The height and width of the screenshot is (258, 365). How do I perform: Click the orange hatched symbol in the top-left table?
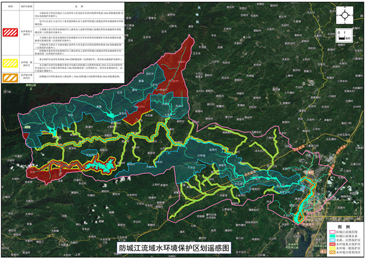point(9,77)
